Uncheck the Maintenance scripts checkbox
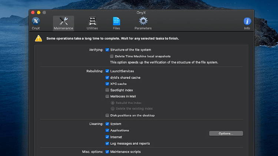Image resolution: width=278 pixels, height=156 pixels. pos(107,152)
